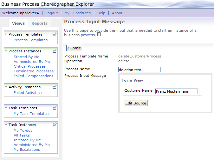Open the My Substitutes link
Image resolution: width=214 pixels, height=160 pixels.
[78, 13]
